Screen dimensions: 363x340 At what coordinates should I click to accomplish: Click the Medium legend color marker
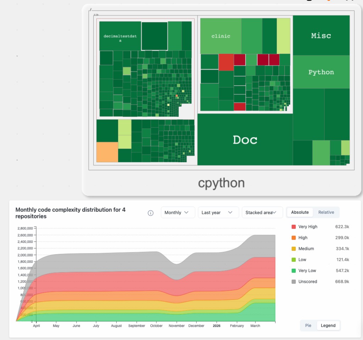[294, 249]
